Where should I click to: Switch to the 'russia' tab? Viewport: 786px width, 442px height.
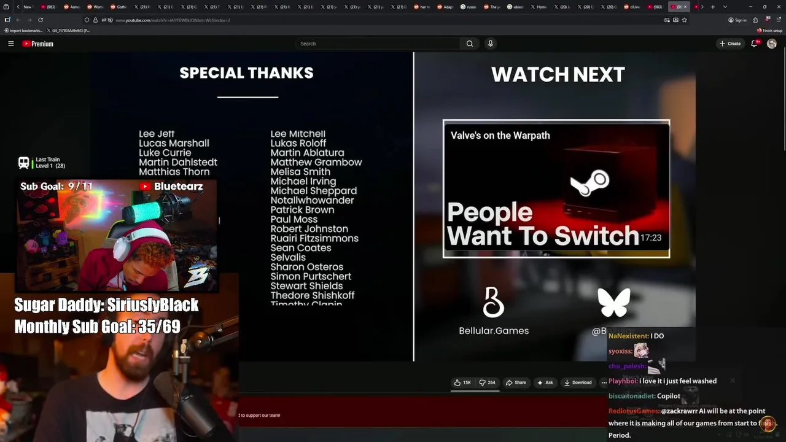(468, 7)
